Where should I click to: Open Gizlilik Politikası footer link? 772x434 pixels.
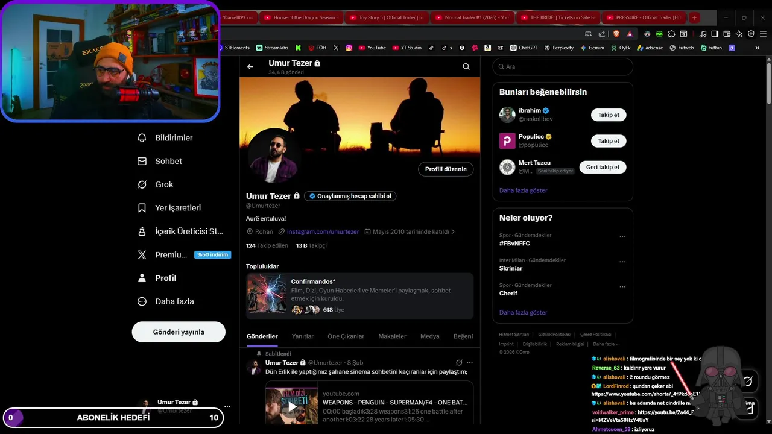[x=554, y=335]
